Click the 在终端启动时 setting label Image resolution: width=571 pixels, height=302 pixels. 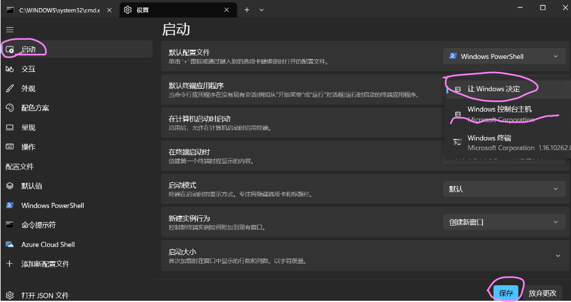point(189,152)
